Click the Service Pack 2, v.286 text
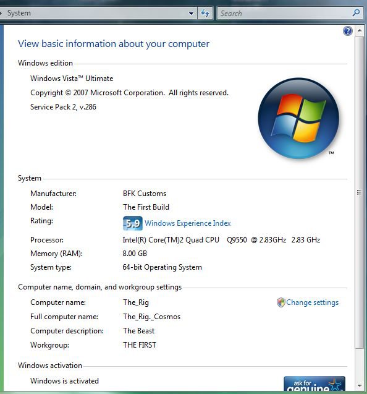This screenshot has width=367, height=394. (x=63, y=107)
